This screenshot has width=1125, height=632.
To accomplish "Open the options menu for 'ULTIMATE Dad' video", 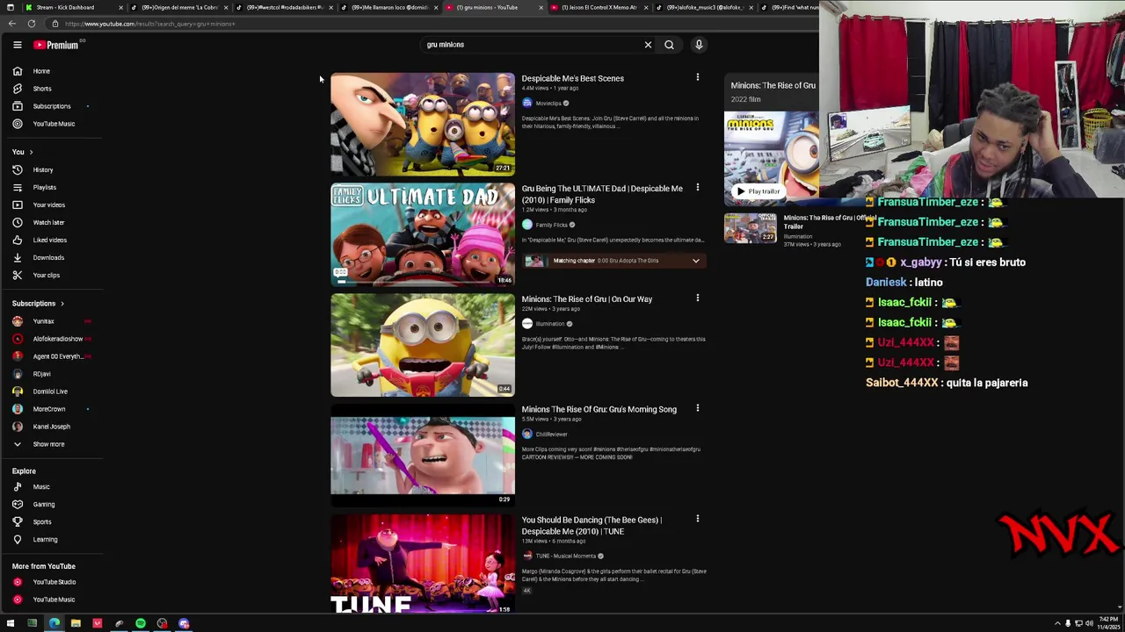I will (698, 187).
